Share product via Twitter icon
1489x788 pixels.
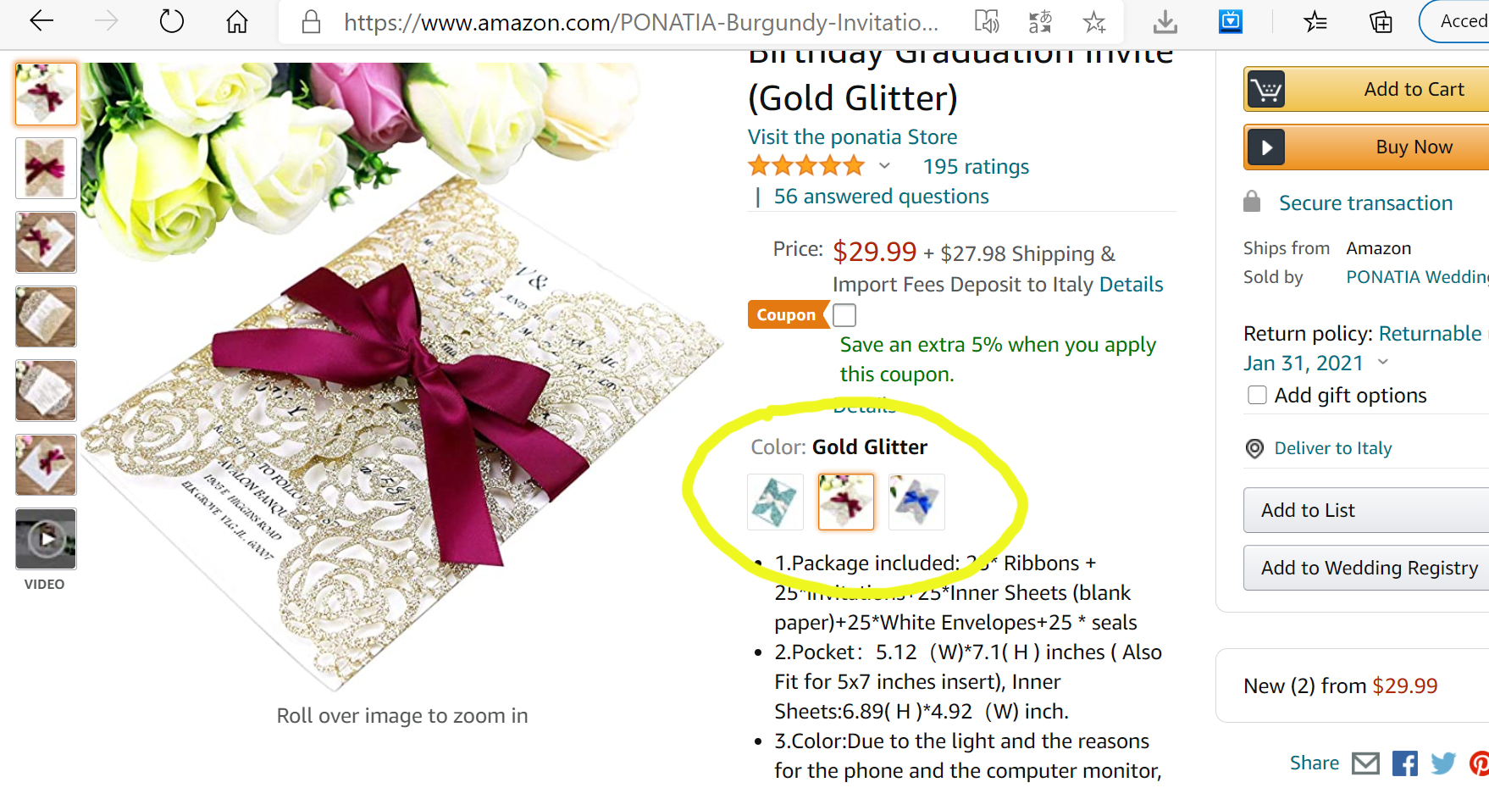tap(1443, 763)
